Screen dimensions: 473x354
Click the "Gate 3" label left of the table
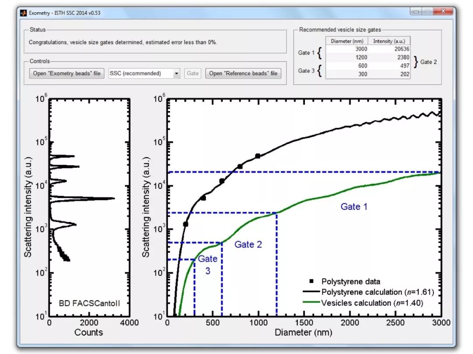(306, 71)
